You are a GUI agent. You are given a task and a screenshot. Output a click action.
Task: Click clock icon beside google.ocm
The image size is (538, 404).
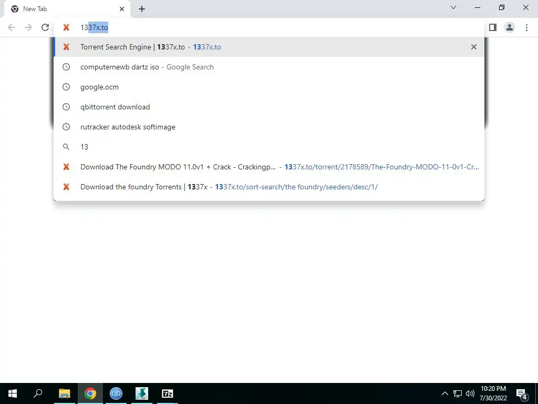(x=66, y=87)
